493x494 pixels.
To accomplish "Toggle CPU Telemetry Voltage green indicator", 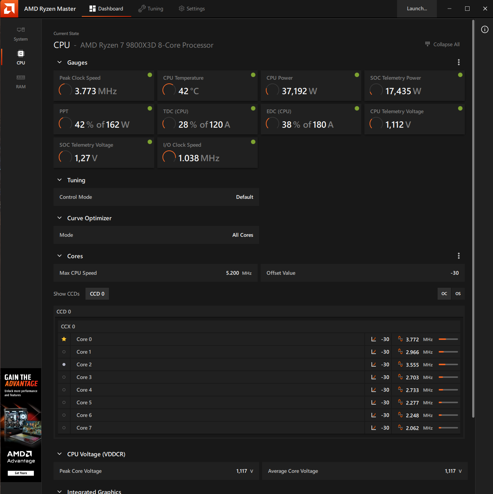I will pos(460,108).
